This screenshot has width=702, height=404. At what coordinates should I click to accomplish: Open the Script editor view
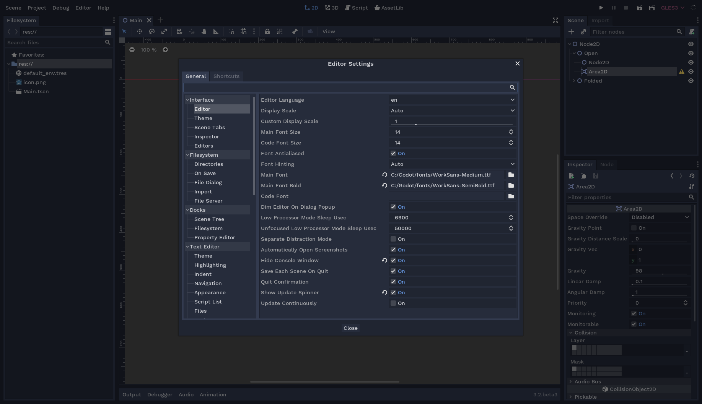pyautogui.click(x=356, y=8)
